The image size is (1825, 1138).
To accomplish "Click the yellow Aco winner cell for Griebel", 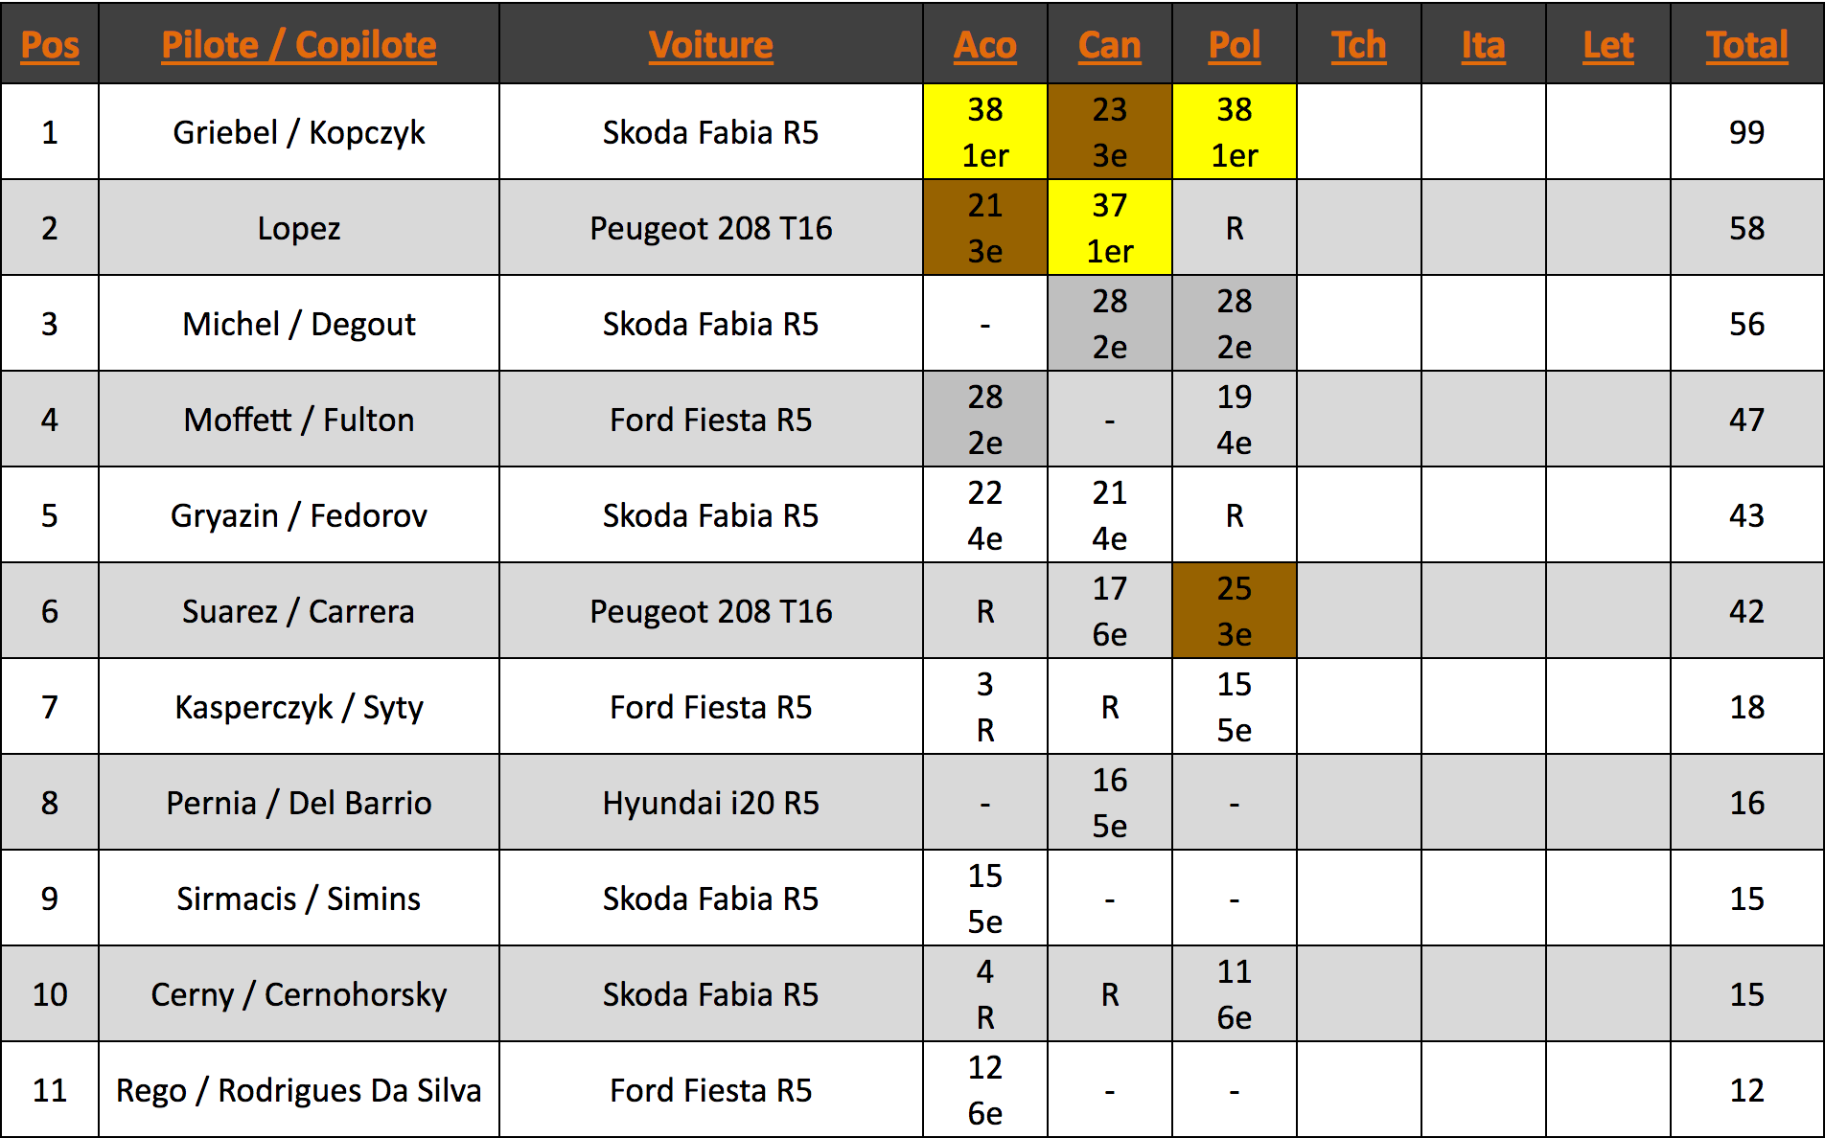I will coord(985,132).
